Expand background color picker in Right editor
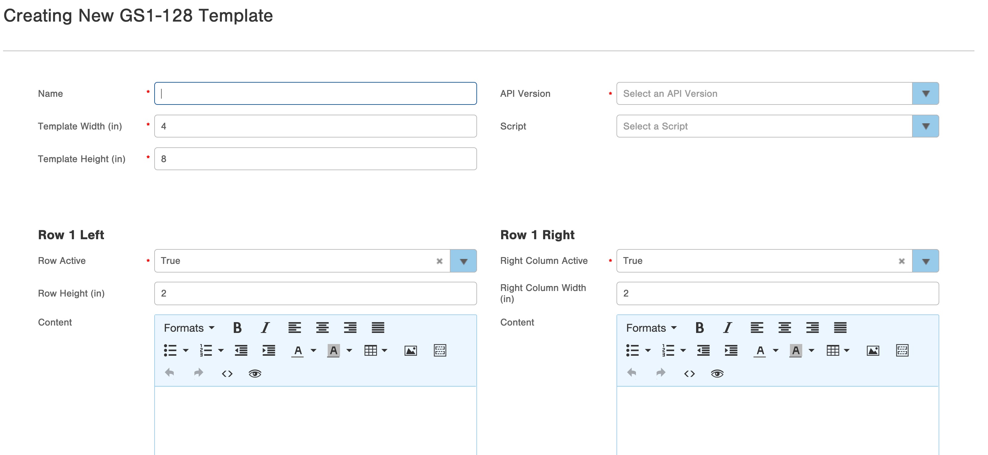Screen dimensions: 988x455 811,350
